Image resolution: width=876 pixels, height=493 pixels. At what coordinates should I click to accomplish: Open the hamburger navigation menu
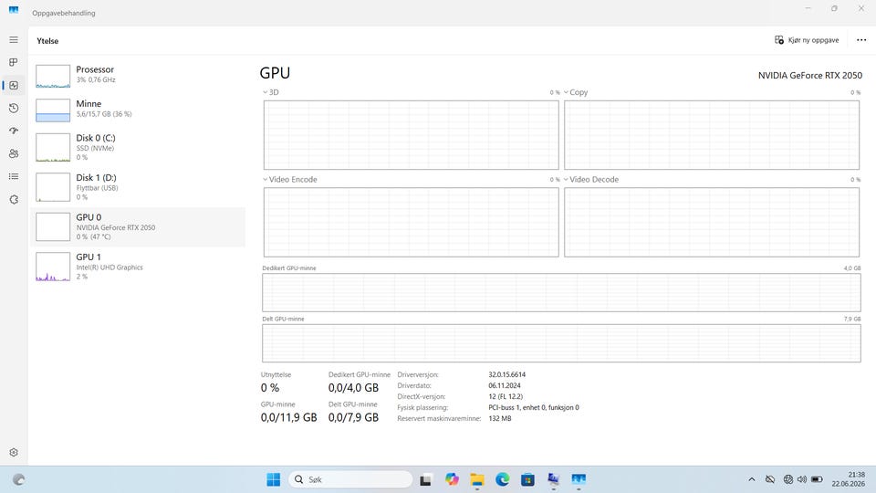(x=14, y=39)
